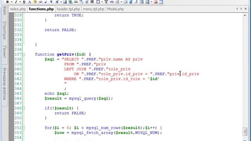
Task: Open the dropdown arrow beside the Bold icon
Action: pos(11,2)
